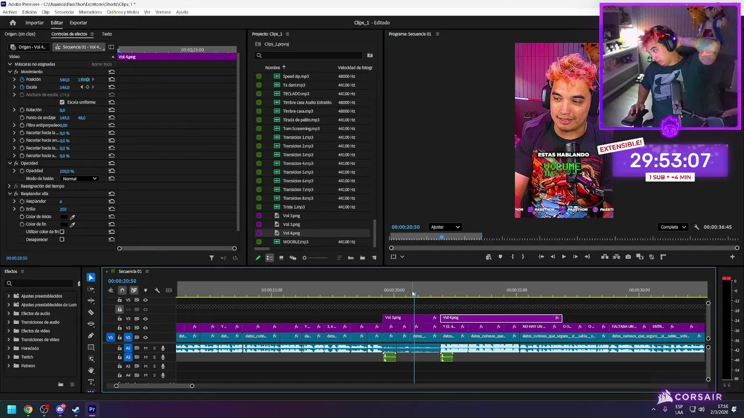The width and height of the screenshot is (744, 418).
Task: Open caption track options CC icon
Action: tap(169, 290)
